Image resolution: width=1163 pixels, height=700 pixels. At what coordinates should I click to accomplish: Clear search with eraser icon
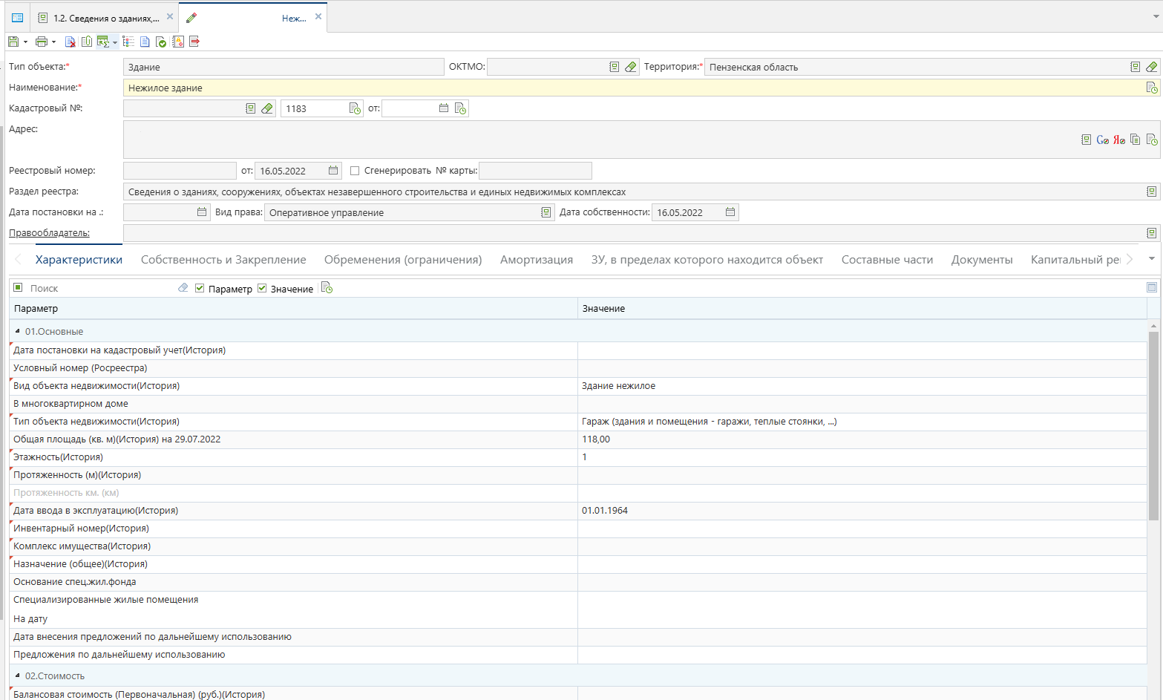point(183,288)
